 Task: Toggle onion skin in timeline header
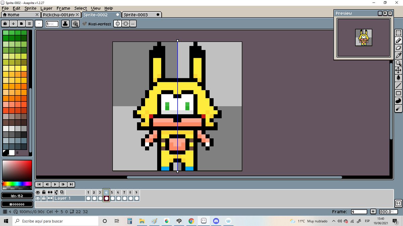[x=62, y=193]
